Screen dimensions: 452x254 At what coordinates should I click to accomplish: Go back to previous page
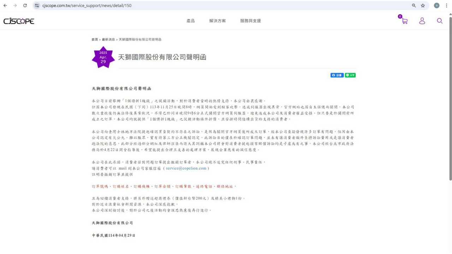[5, 6]
